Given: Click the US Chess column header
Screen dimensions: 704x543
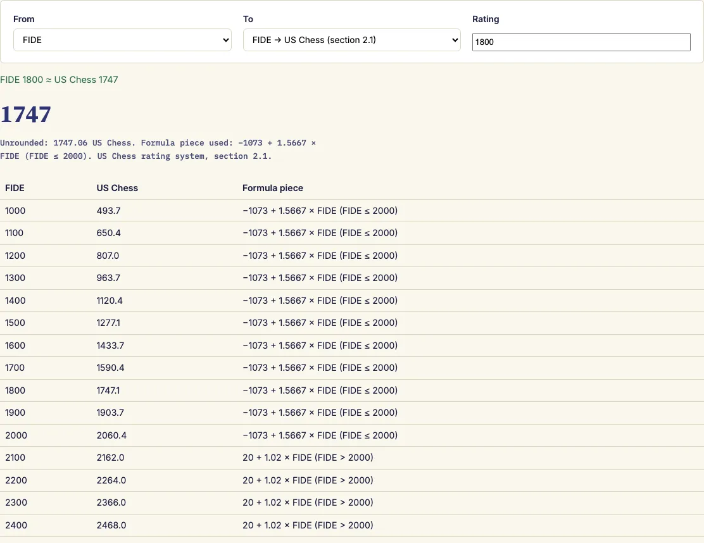Looking at the screenshot, I should tap(117, 188).
